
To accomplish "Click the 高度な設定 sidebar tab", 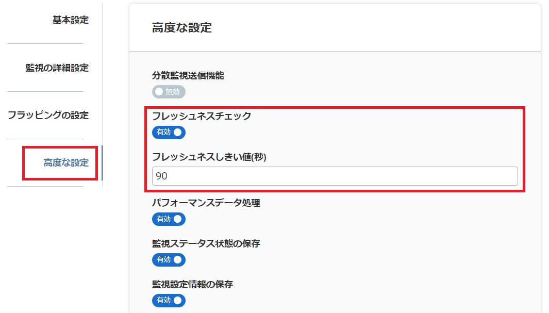I will 66,163.
